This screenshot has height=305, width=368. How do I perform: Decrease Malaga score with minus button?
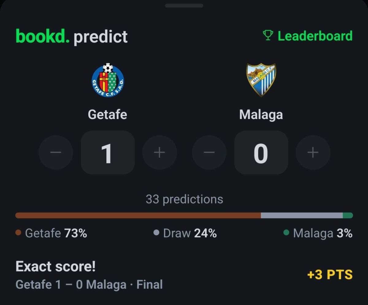[x=209, y=152]
